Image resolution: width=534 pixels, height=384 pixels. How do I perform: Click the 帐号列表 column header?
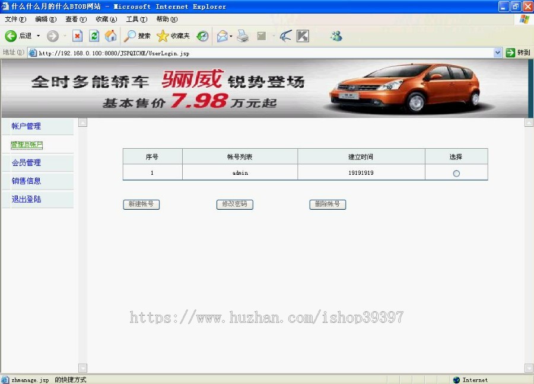point(240,157)
